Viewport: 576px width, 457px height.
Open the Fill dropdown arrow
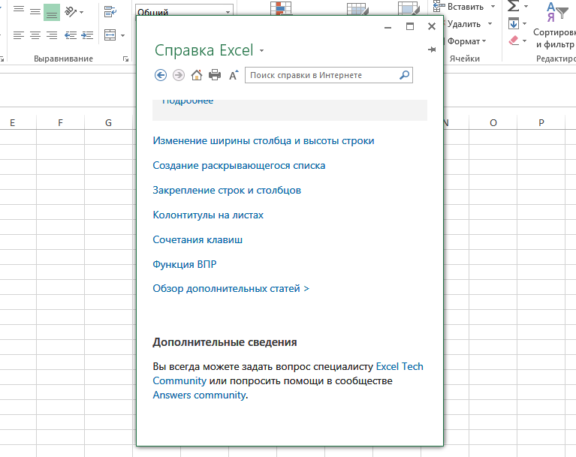(525, 24)
